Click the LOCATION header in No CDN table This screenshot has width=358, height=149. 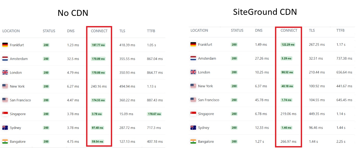pos(11,31)
